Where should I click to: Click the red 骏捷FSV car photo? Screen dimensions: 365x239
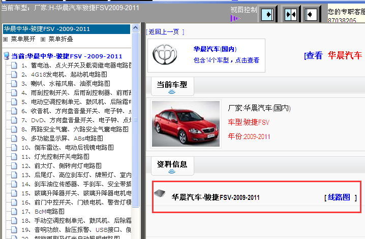click(x=186, y=124)
